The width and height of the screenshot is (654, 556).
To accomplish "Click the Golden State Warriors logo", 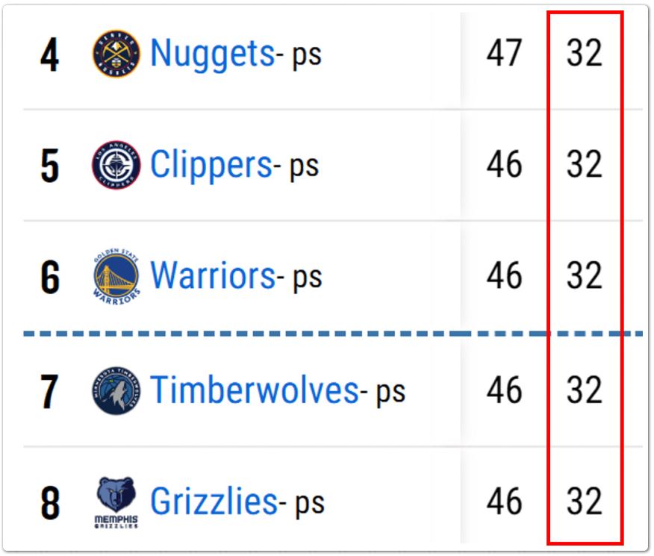I will tap(116, 276).
